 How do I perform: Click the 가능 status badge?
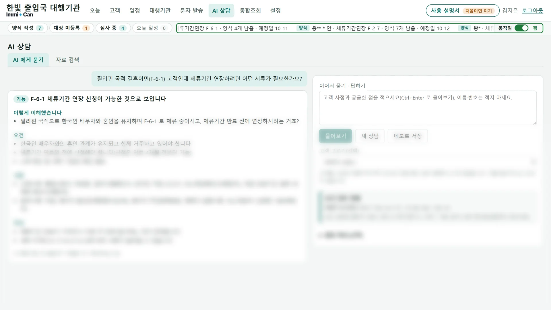[x=21, y=99]
